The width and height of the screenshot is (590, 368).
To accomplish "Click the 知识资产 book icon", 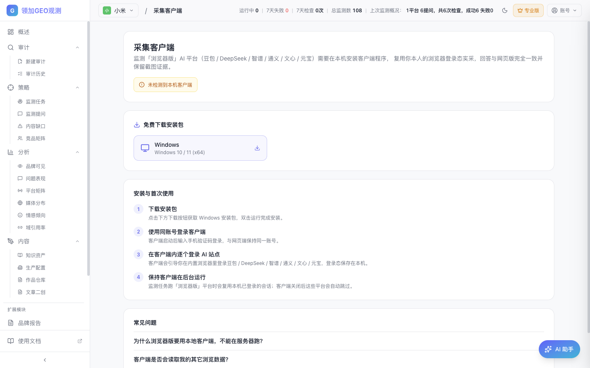I will pyautogui.click(x=20, y=255).
